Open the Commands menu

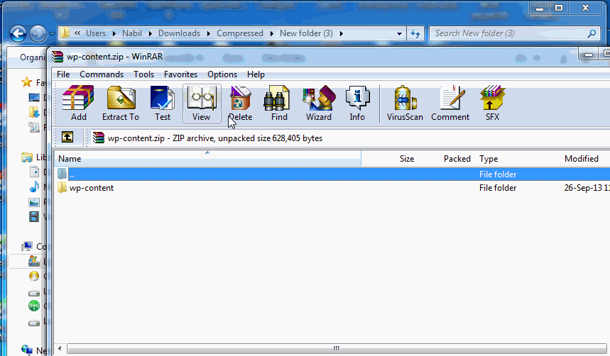pos(102,74)
